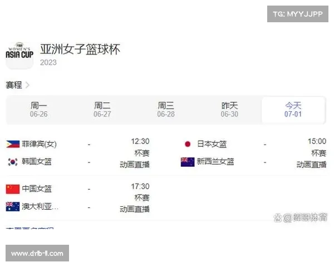Select the 昨天 06-30 date tab
The height and width of the screenshot is (267, 334).
click(x=229, y=110)
